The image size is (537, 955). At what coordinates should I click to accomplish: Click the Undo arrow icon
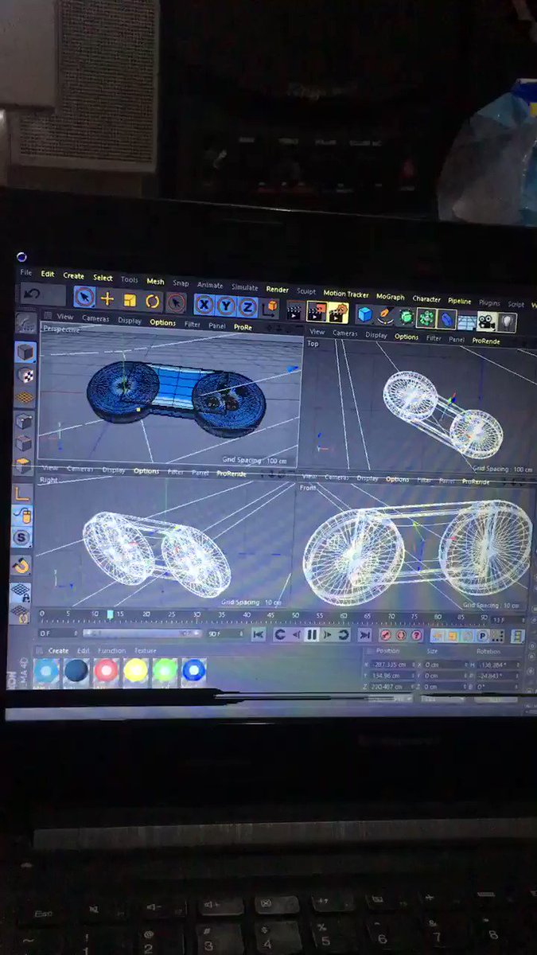(32, 294)
